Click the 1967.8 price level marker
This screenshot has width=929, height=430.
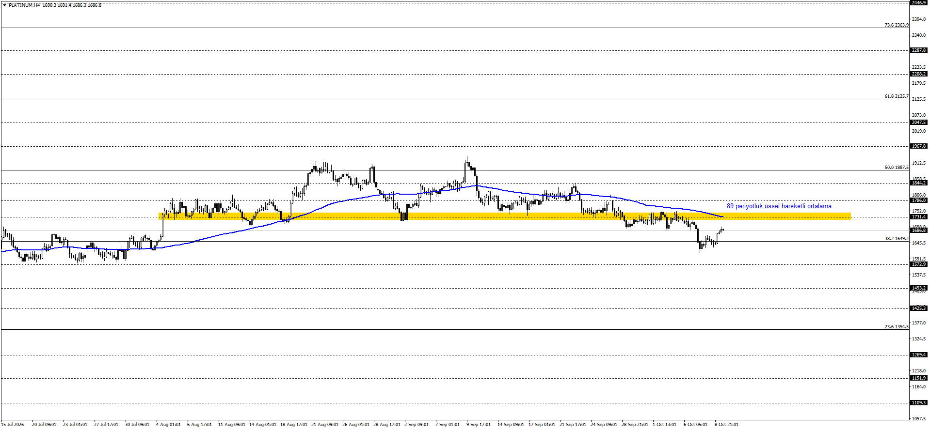[919, 146]
